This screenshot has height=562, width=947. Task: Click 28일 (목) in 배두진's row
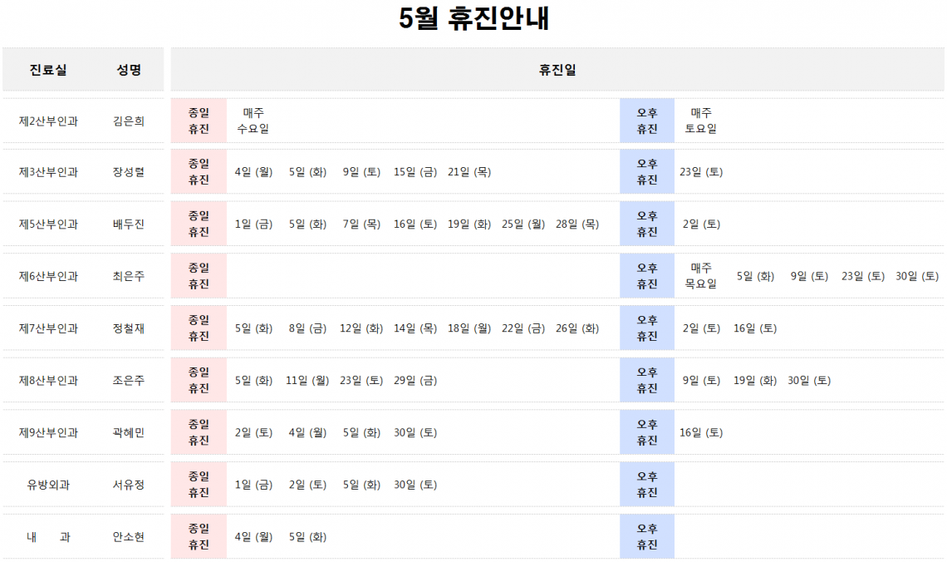pyautogui.click(x=577, y=224)
